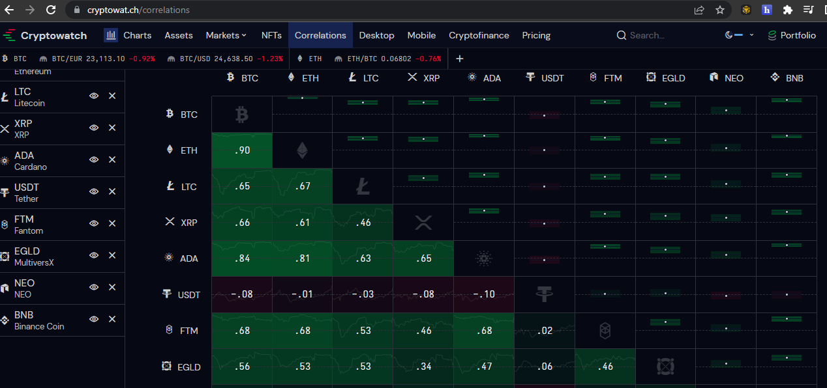
Task: Toggle visibility of Litecoin with eye icon
Action: pyautogui.click(x=94, y=96)
